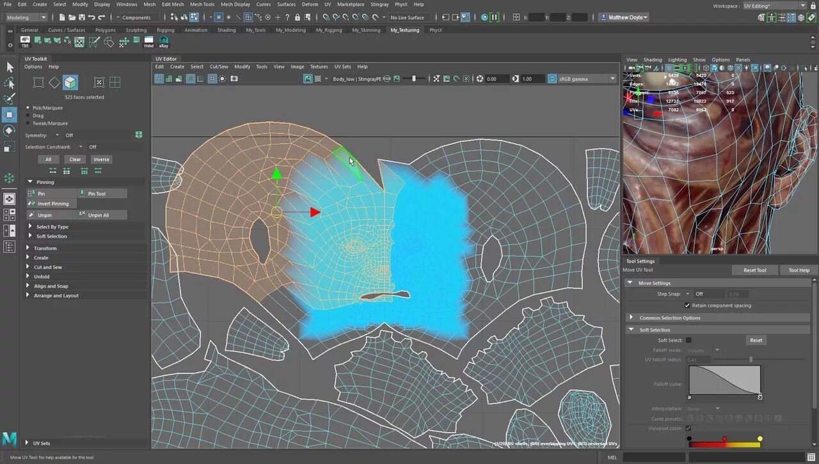Click the snowflake icon in left toolbox
Screen dimensions: 819x464
point(10,178)
